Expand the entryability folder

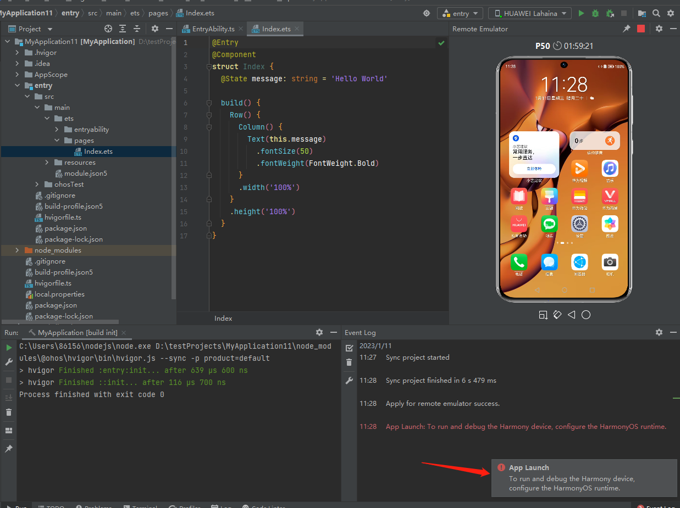click(57, 130)
